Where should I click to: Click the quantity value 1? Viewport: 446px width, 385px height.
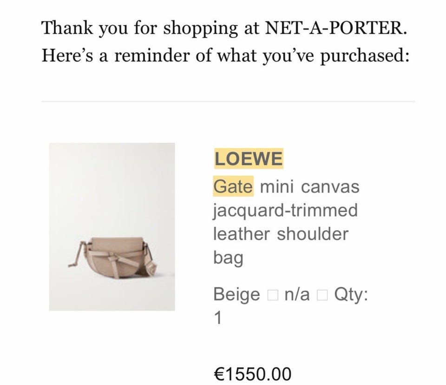[x=218, y=319]
